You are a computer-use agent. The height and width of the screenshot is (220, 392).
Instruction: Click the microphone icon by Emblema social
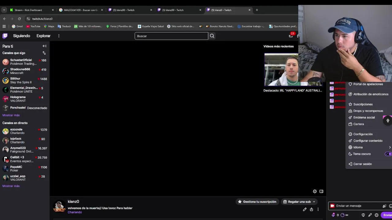click(x=388, y=120)
